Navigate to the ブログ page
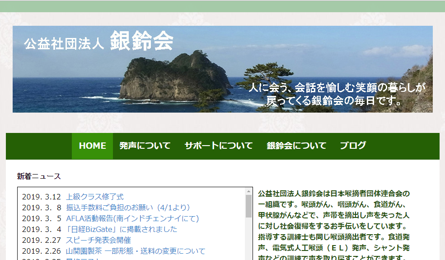This screenshot has height=260, width=445. [353, 146]
